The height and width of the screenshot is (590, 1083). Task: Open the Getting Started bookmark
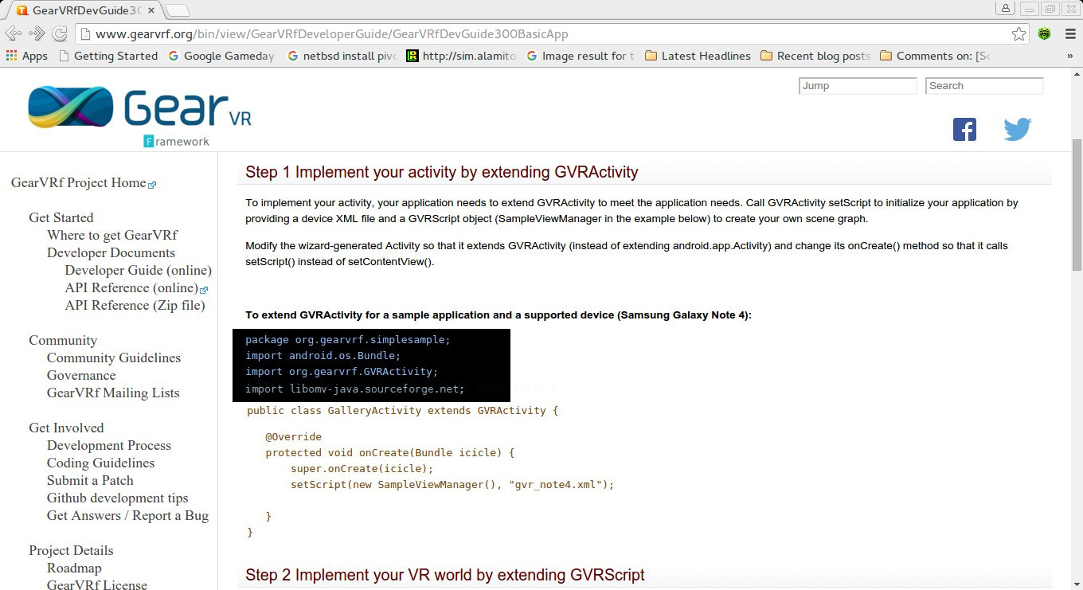pyautogui.click(x=108, y=56)
